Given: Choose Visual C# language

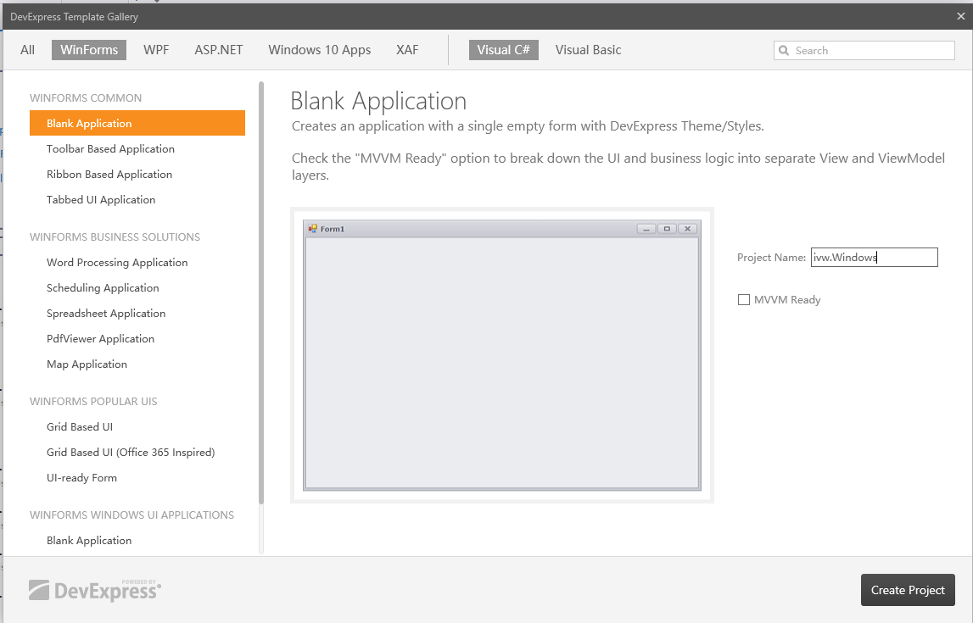Looking at the screenshot, I should (x=503, y=50).
